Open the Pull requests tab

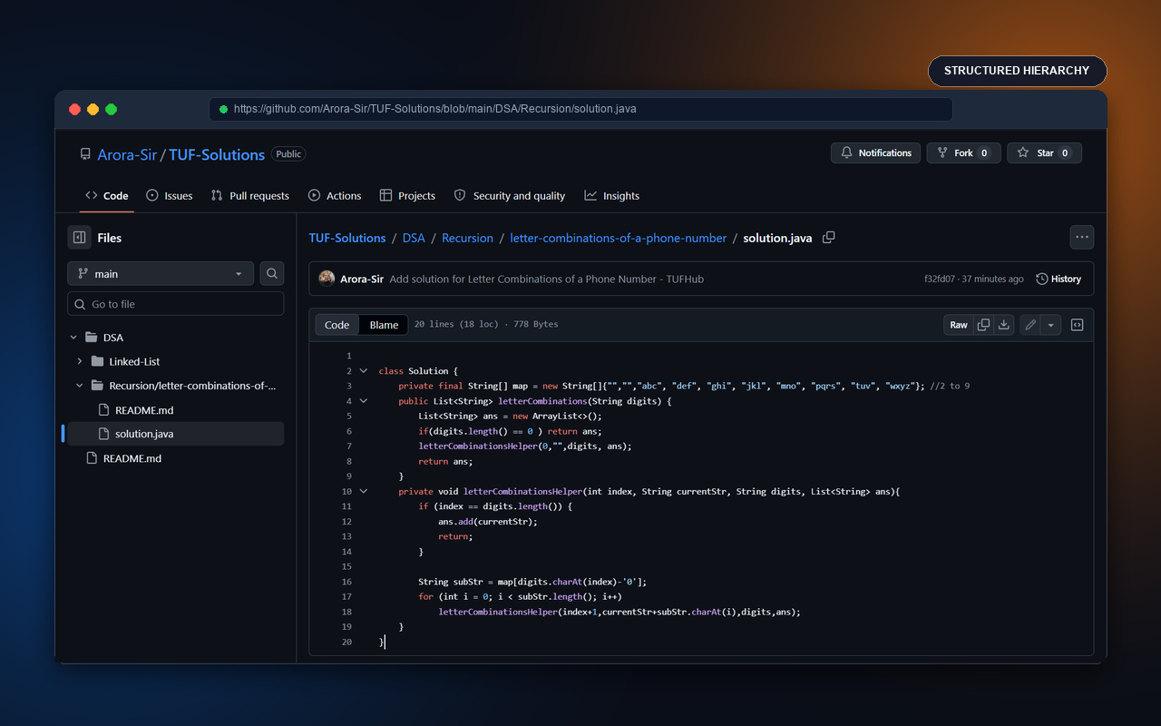[250, 196]
